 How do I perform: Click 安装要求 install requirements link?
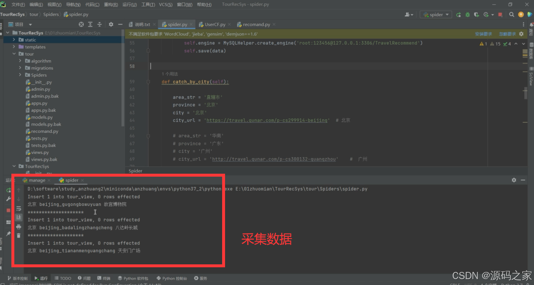tap(483, 34)
